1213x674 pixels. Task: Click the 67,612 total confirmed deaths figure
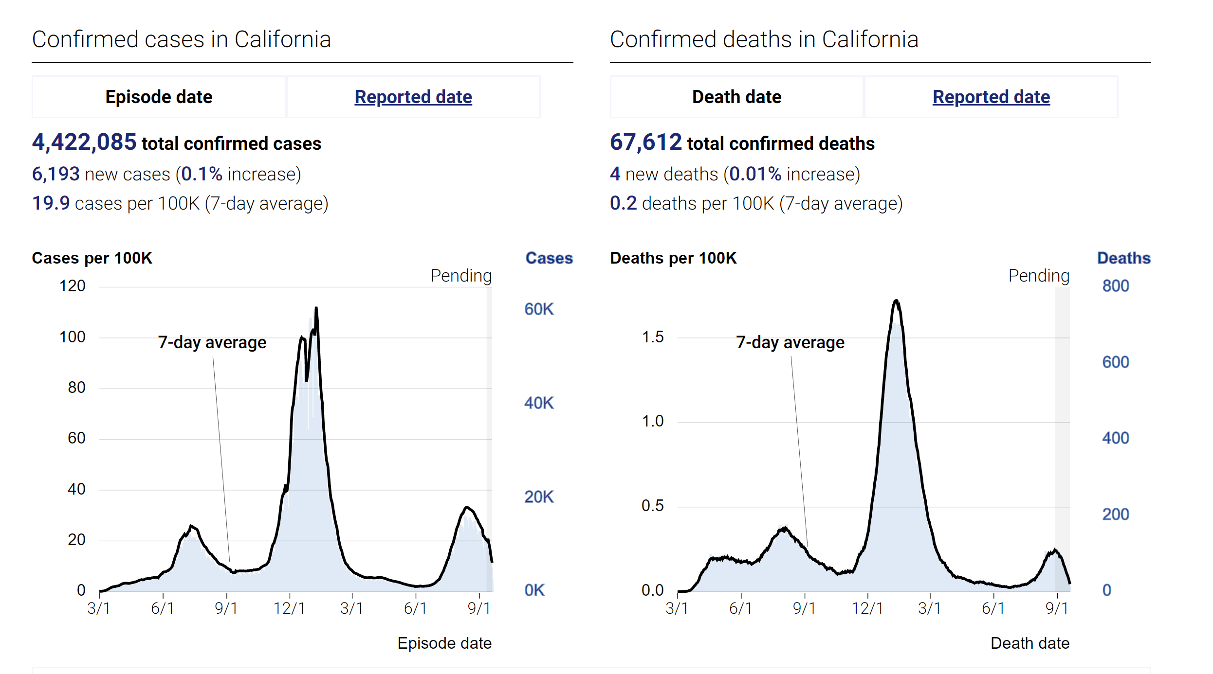point(742,143)
